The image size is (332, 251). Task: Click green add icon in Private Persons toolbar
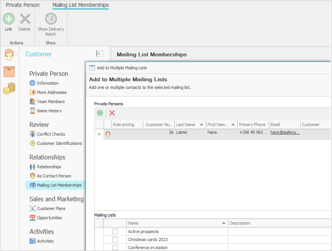[100, 113]
